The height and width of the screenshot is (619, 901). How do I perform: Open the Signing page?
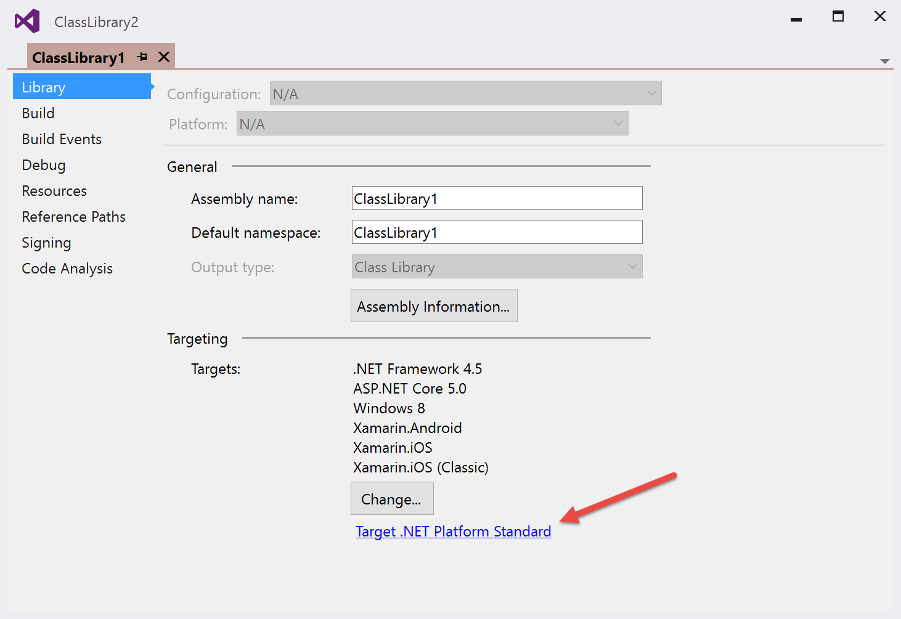(x=46, y=243)
